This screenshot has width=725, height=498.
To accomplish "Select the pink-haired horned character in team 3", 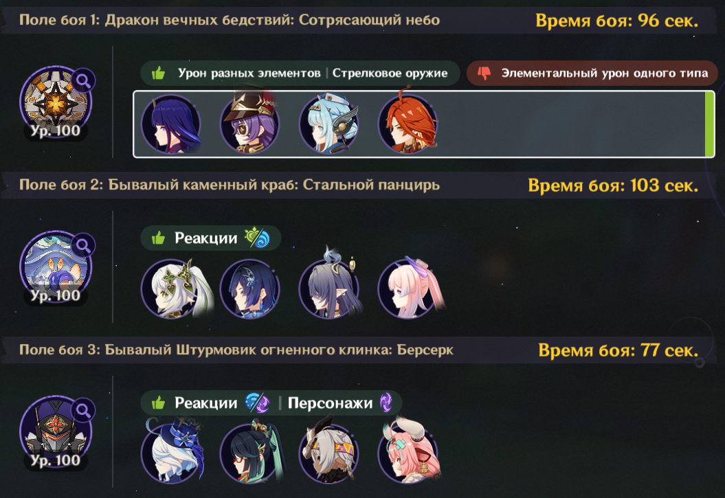I will [x=409, y=449].
